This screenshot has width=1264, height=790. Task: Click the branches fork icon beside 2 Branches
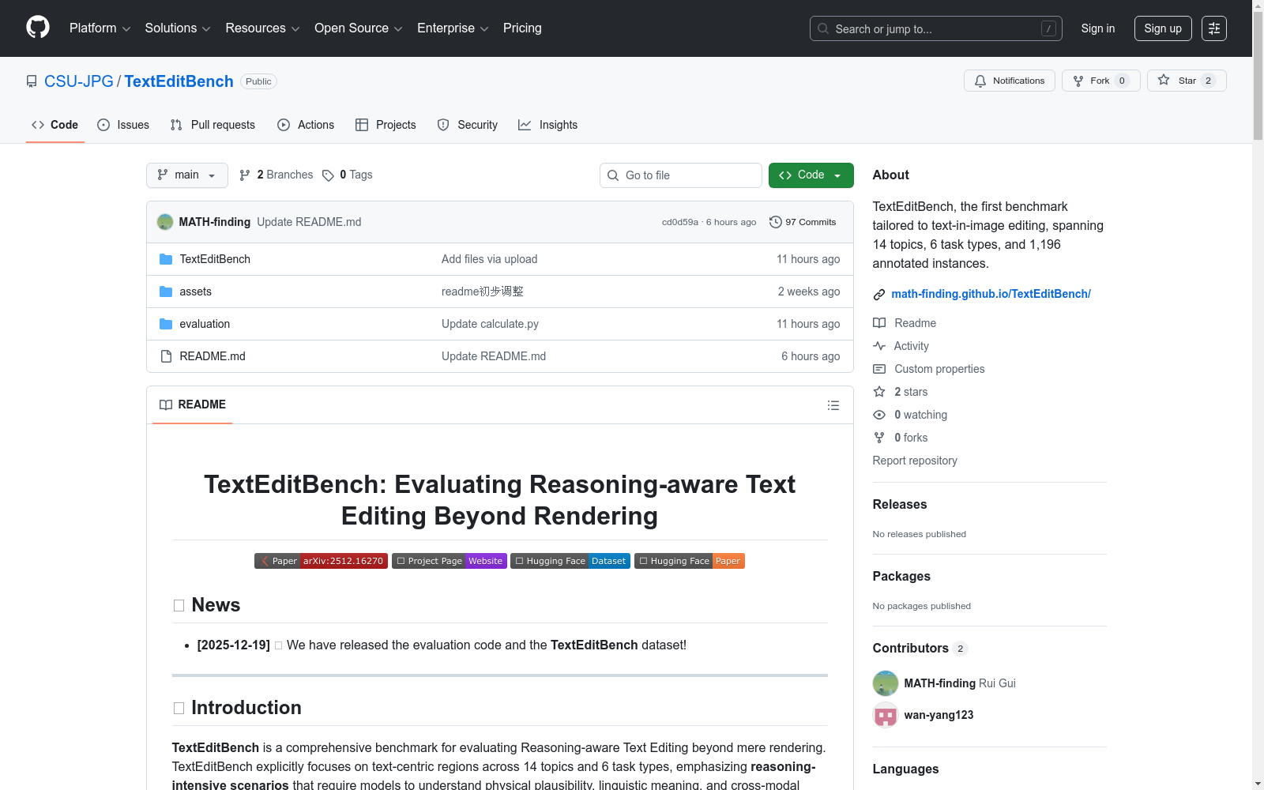click(245, 175)
